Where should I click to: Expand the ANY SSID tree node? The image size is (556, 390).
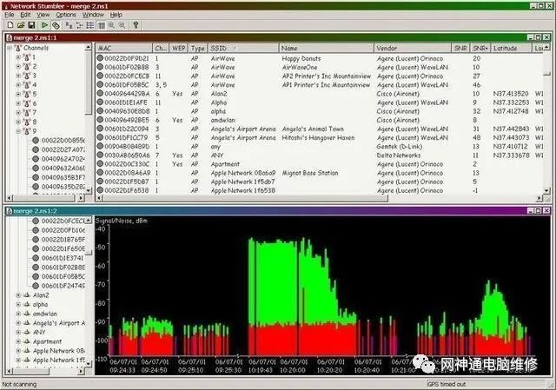click(18, 332)
